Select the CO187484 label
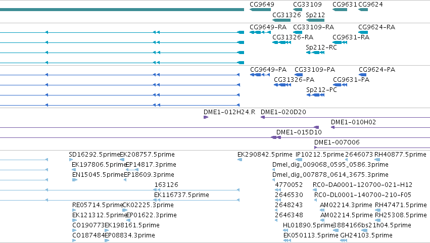This screenshot has width=430, height=243. coord(88,236)
